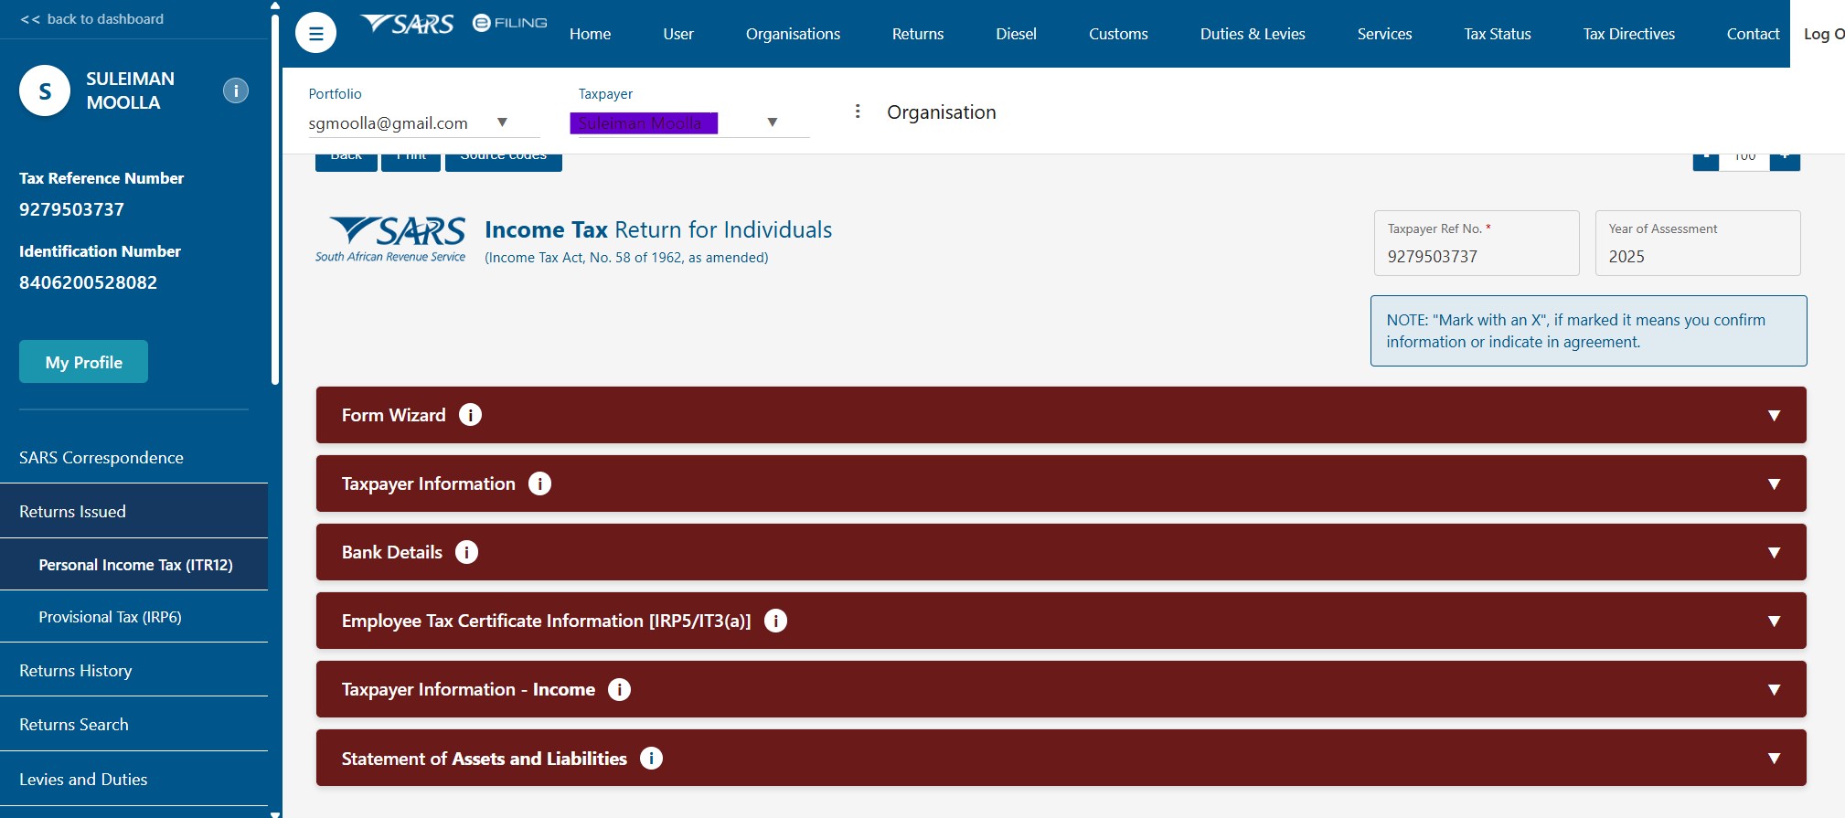
Task: Click the identification number 8406200528082
Action: pos(88,282)
